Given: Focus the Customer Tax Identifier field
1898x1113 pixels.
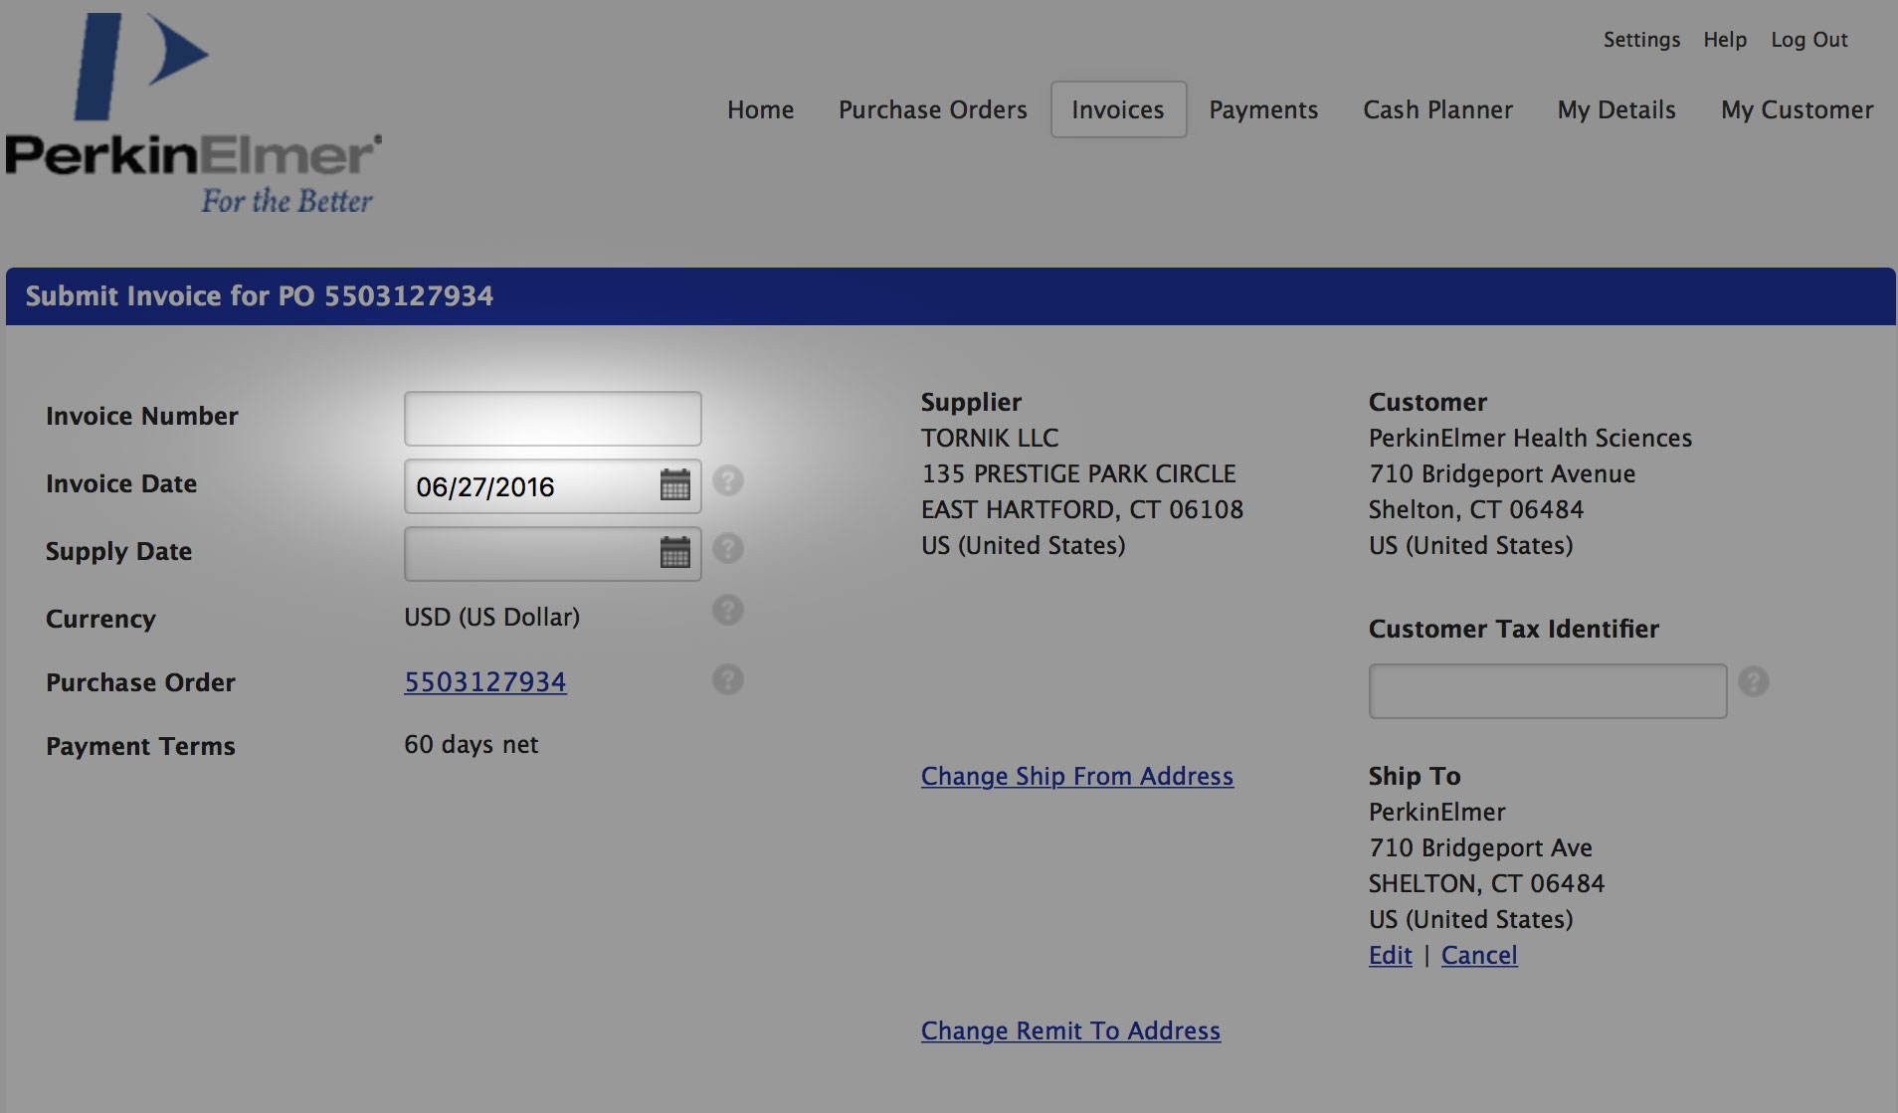Looking at the screenshot, I should coord(1548,691).
